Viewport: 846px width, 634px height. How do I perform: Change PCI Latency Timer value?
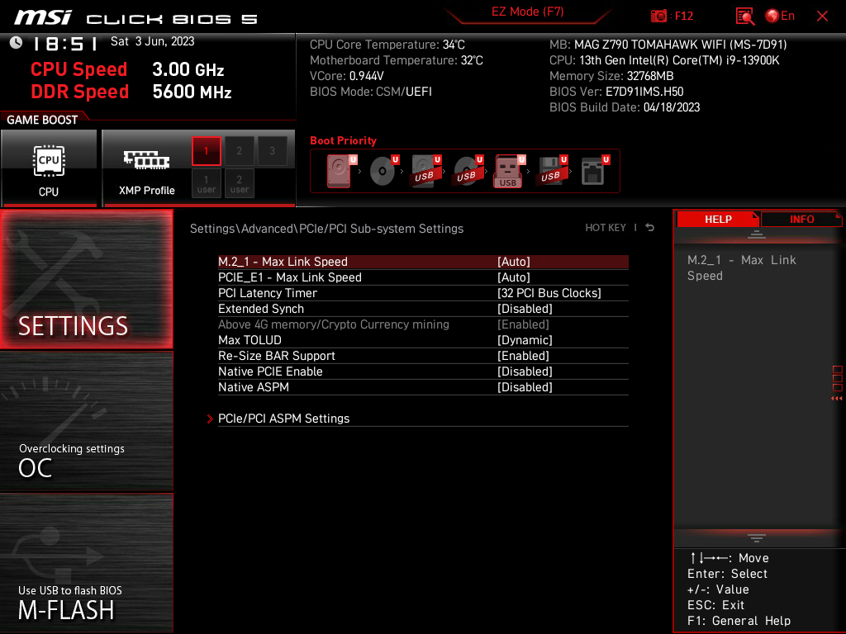pyautogui.click(x=549, y=293)
